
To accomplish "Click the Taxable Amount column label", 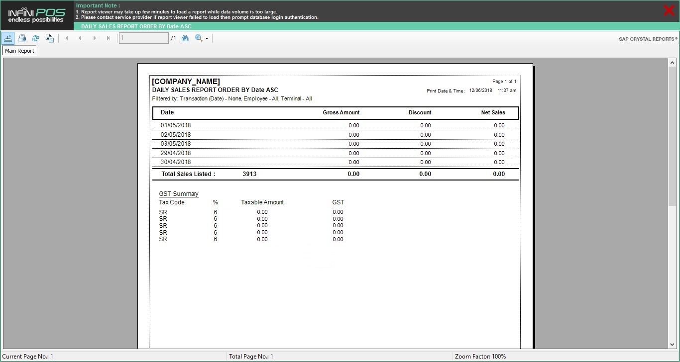I will (262, 202).
